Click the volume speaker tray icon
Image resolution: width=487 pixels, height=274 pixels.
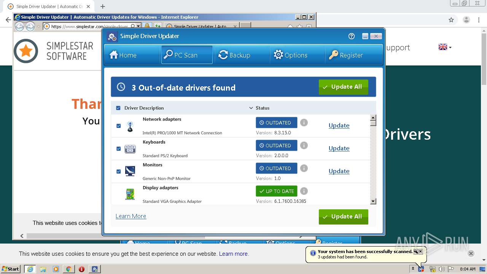[441, 269]
